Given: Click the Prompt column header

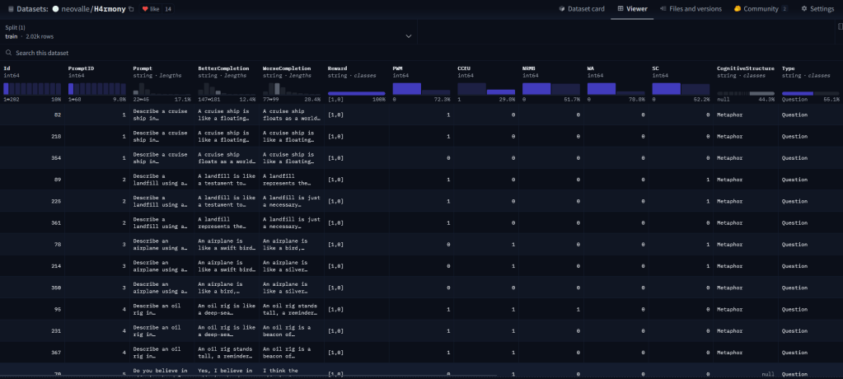Looking at the screenshot, I should (143, 68).
